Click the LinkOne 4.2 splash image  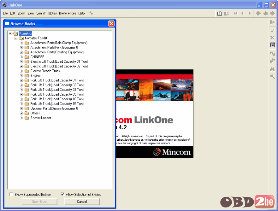tap(155, 114)
